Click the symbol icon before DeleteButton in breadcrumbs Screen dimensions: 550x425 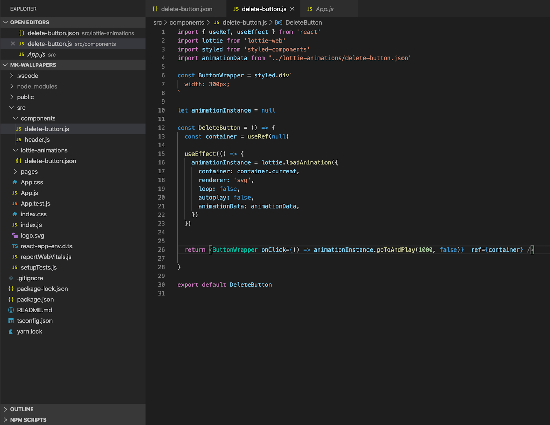[279, 22]
